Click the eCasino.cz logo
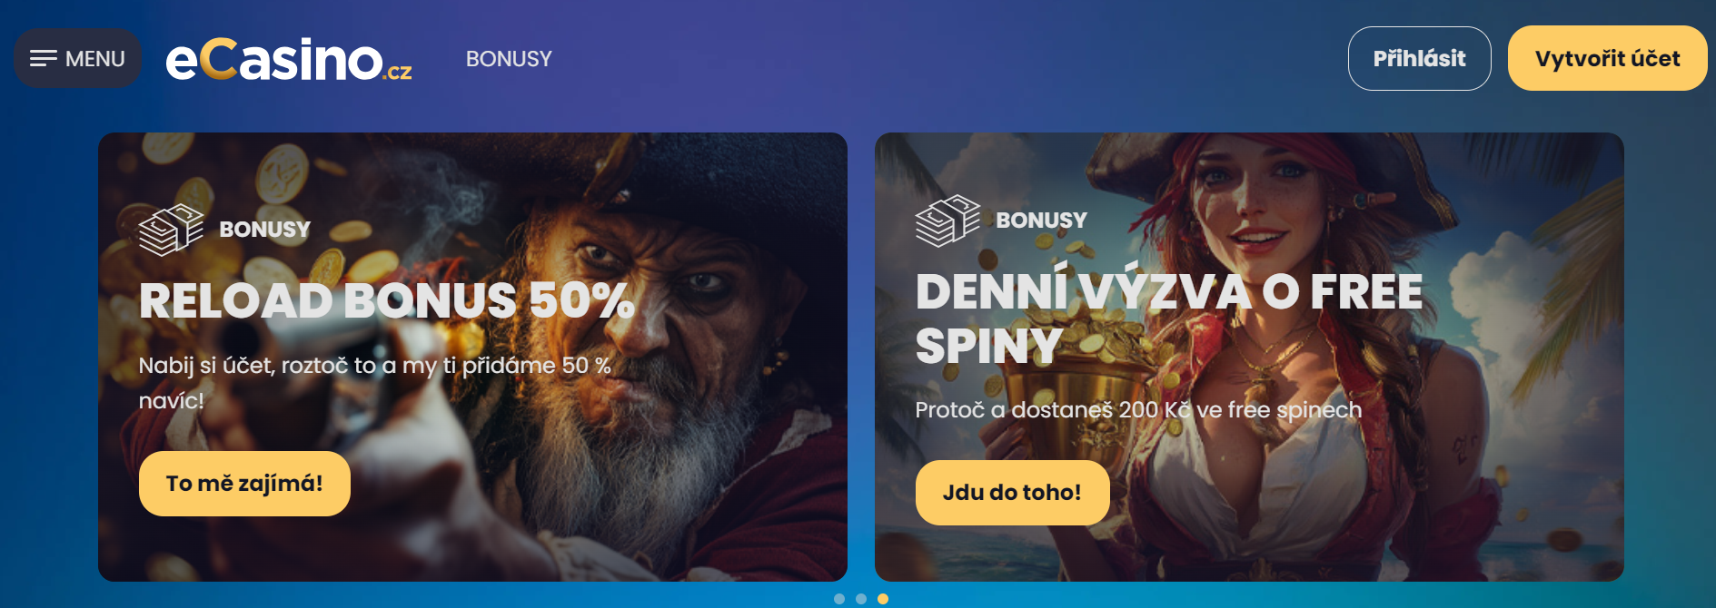 pyautogui.click(x=289, y=59)
